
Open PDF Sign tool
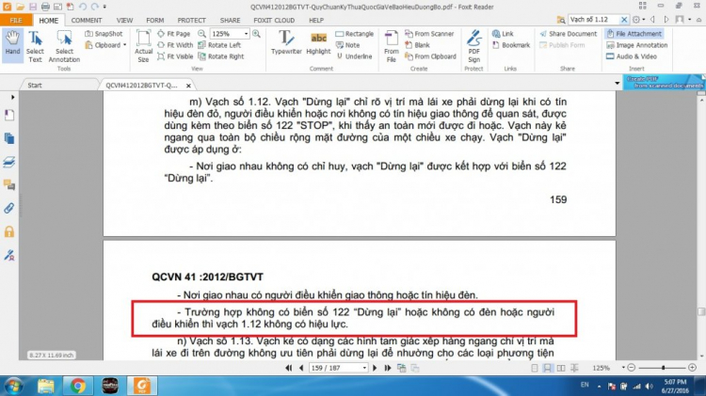click(x=474, y=47)
